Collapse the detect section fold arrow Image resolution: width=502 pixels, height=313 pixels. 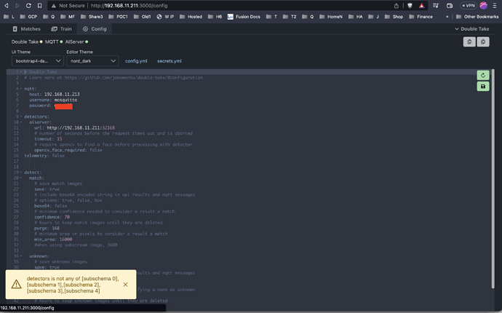[21, 173]
